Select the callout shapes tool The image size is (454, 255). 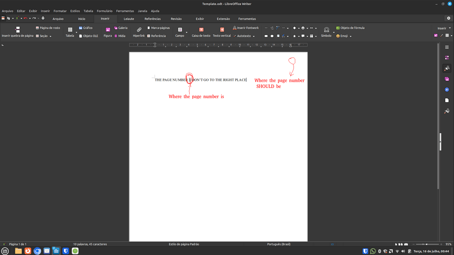(x=303, y=36)
